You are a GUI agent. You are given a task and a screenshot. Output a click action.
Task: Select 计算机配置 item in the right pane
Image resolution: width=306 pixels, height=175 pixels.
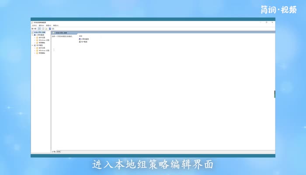[84, 39]
